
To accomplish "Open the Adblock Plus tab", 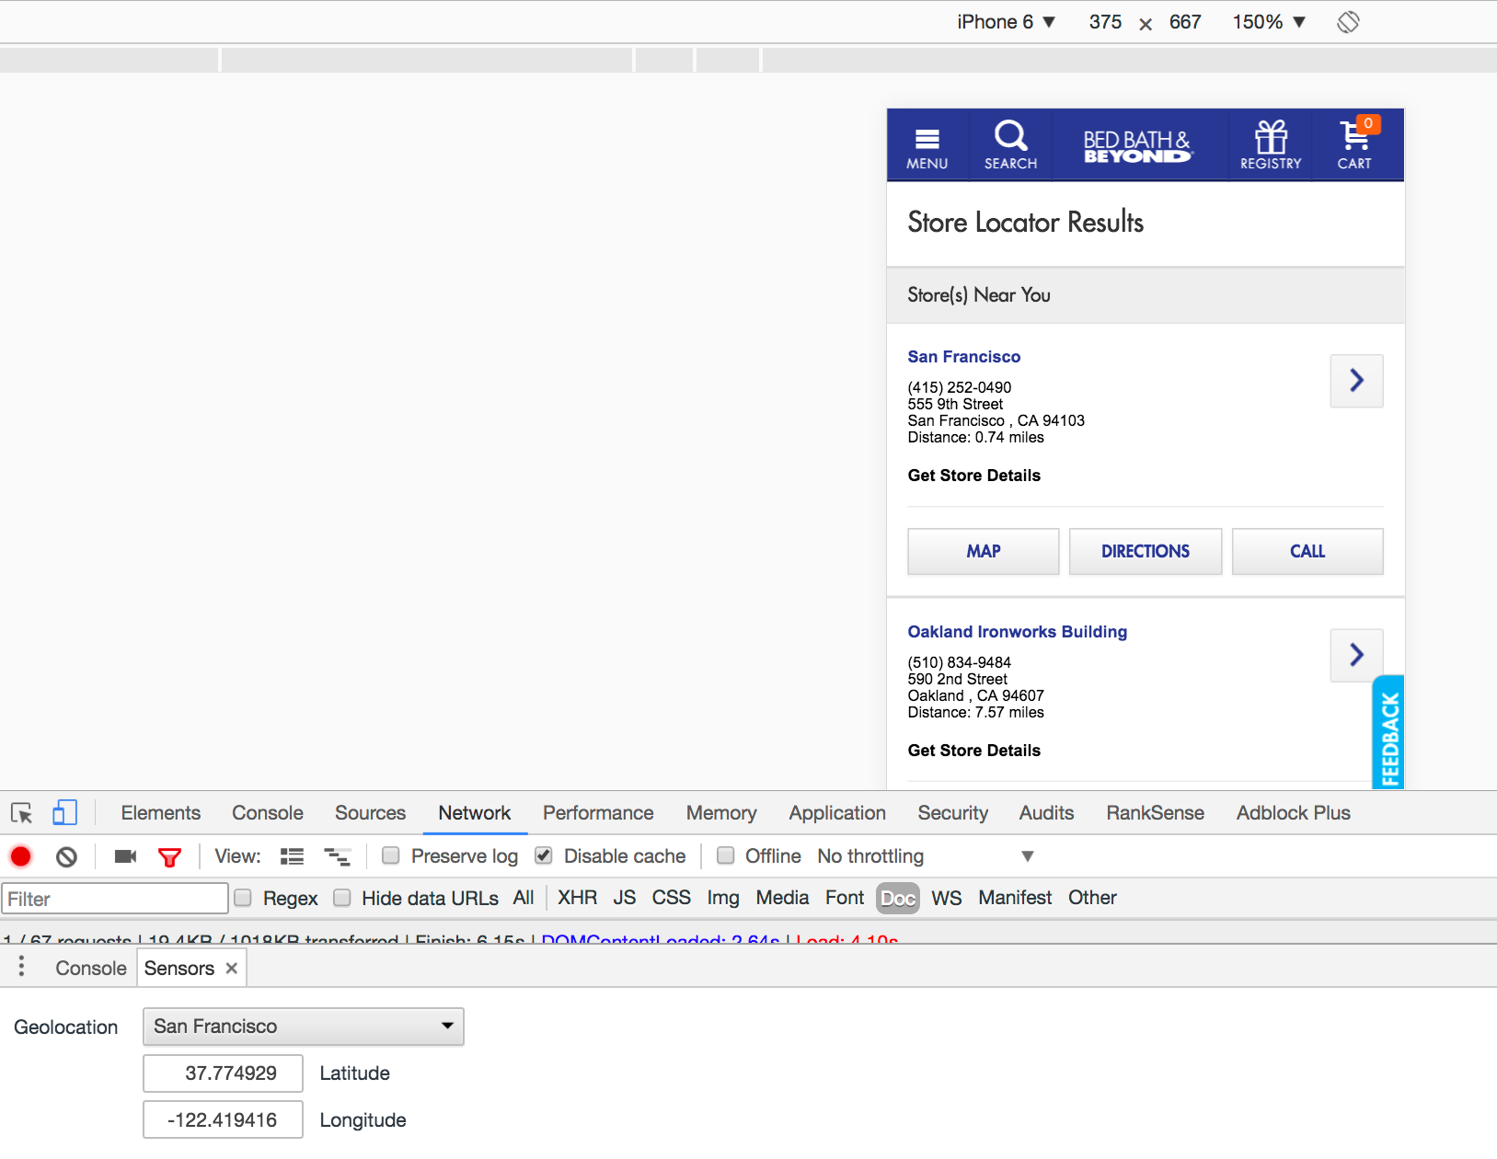I will pos(1294,813).
